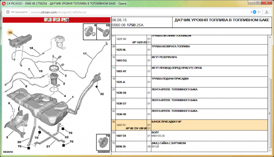This screenshot has height=157, width=274.
Task: Click the part 32 bolt thumbnail inset
Action: coord(103,32)
